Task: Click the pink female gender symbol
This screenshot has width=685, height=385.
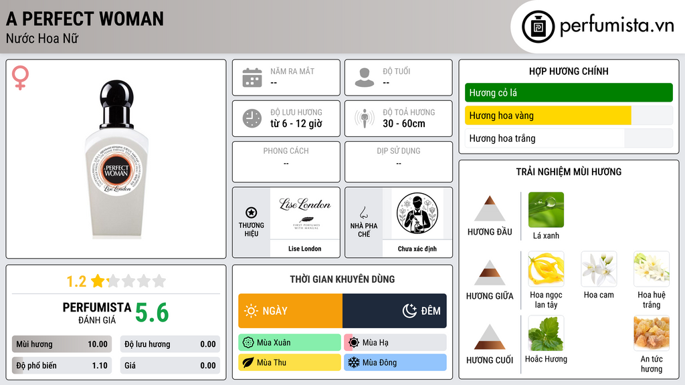Action: click(x=20, y=78)
